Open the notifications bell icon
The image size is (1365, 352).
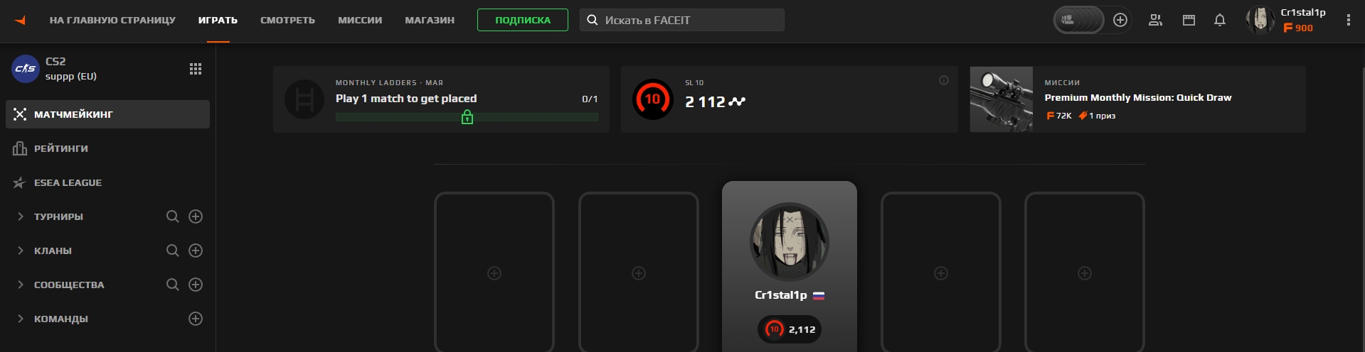pos(1220,20)
